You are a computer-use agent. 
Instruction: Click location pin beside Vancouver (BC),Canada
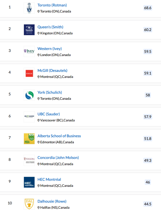coord(38,120)
